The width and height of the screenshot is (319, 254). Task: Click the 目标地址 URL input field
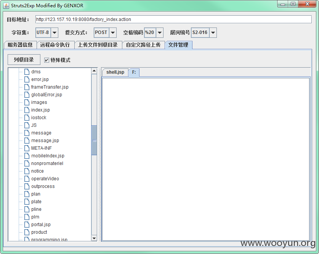click(x=173, y=19)
